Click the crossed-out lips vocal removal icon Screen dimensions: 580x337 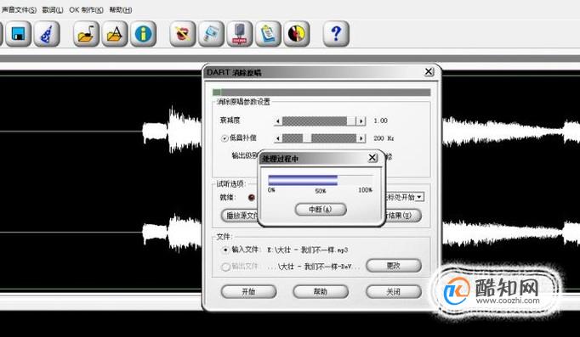(x=182, y=34)
